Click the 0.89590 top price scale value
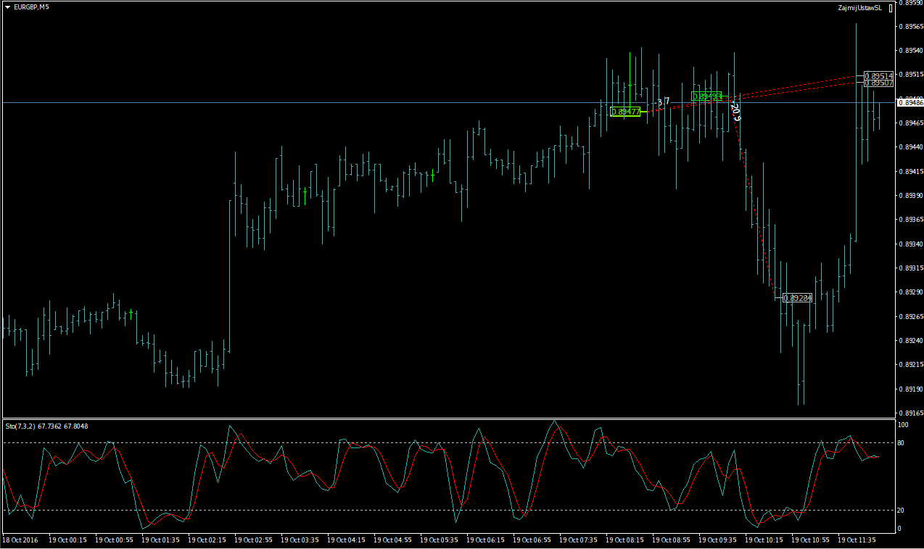This screenshot has height=549, width=924. 910,3
